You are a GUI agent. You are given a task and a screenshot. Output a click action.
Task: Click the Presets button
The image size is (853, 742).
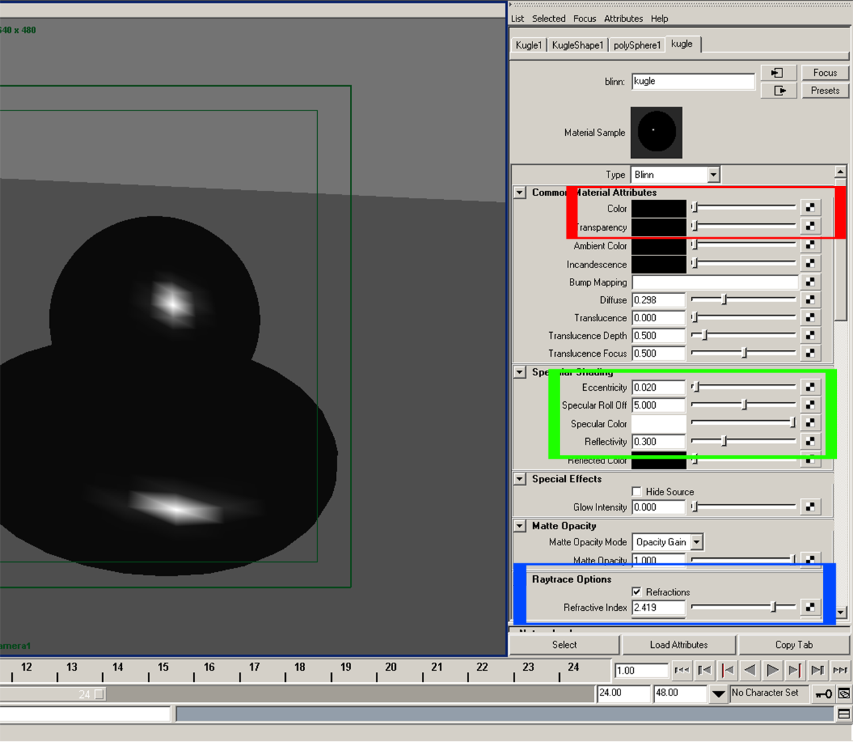pos(825,91)
